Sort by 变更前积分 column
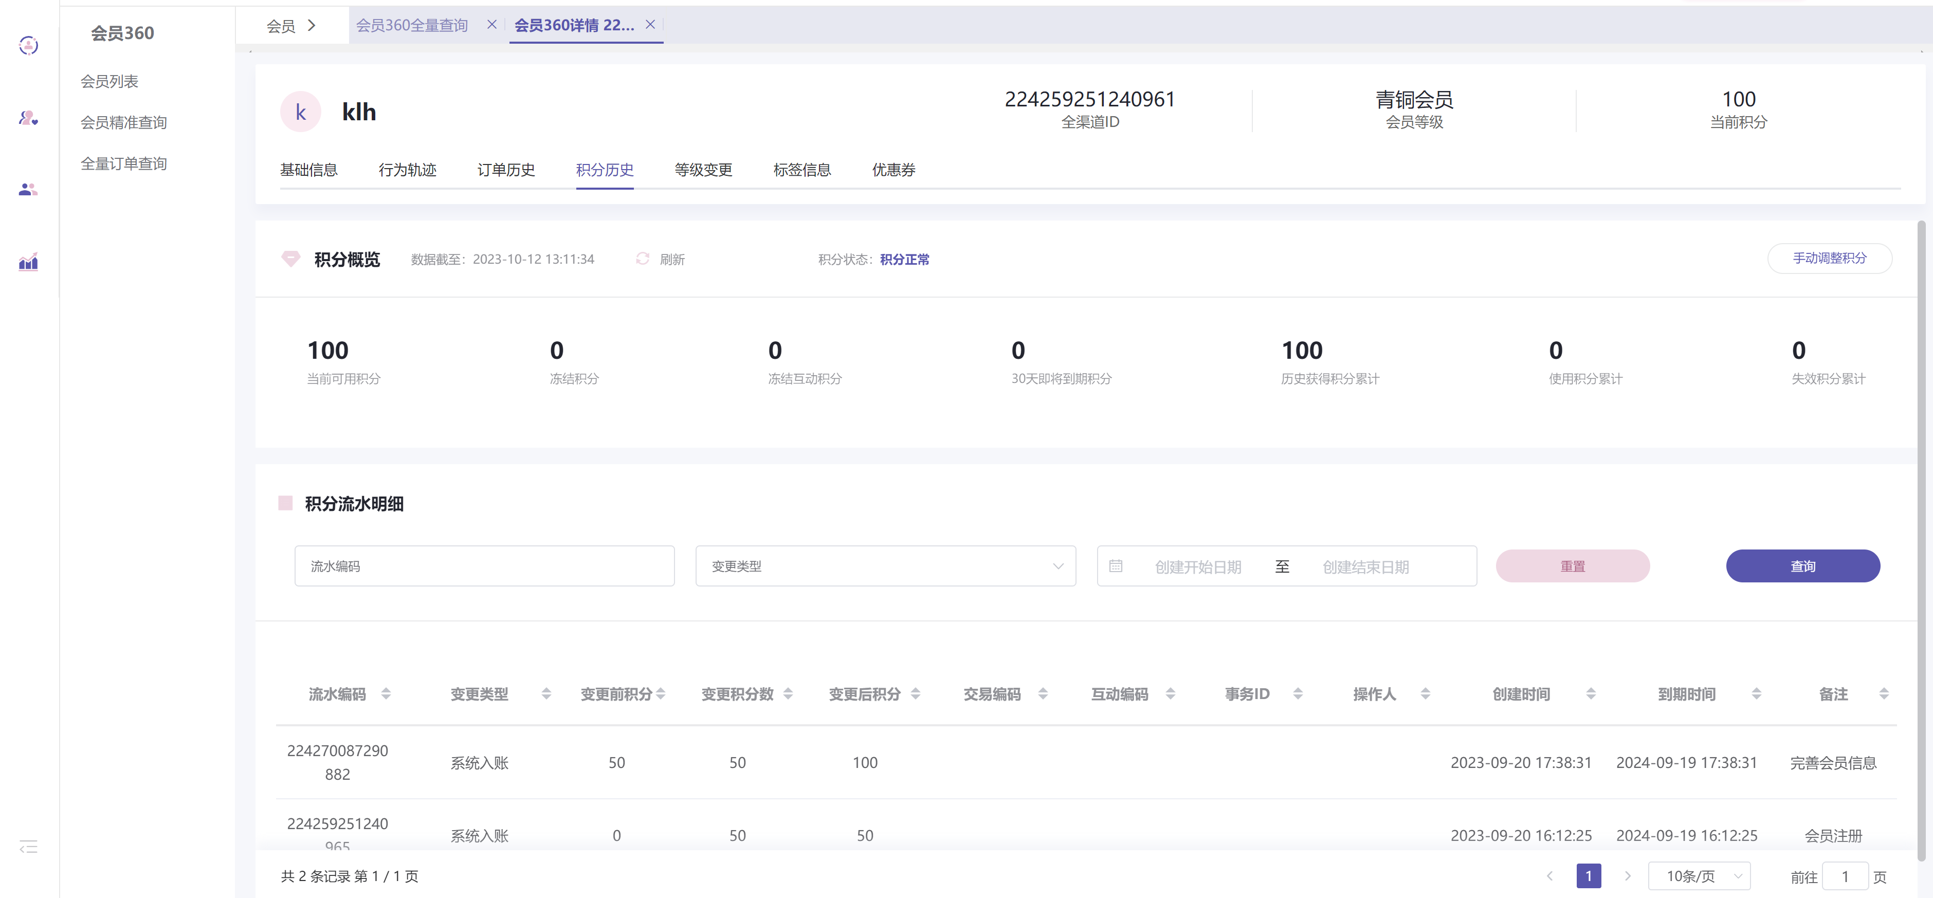 [660, 694]
